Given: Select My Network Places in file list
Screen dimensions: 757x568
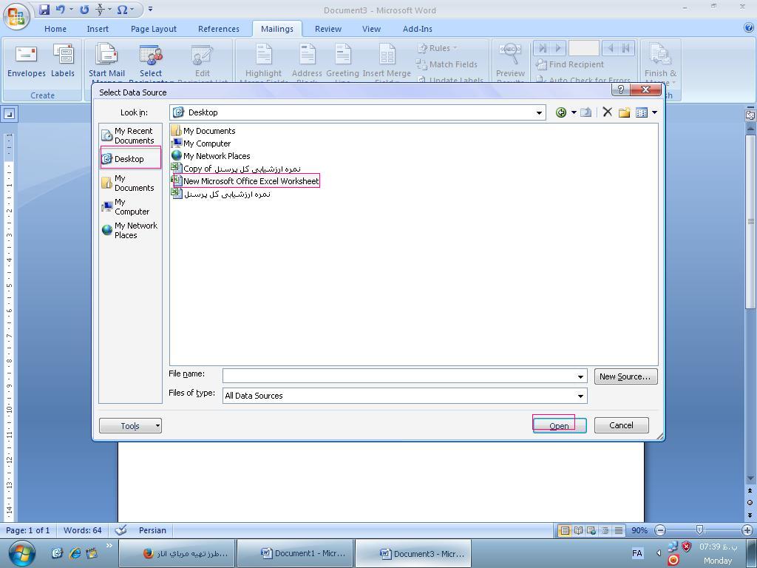Looking at the screenshot, I should coord(211,156).
